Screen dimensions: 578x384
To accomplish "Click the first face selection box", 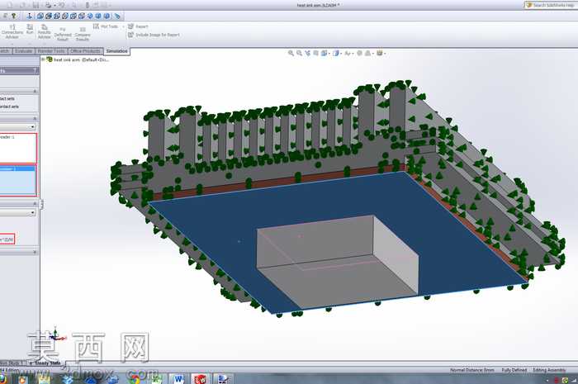I will point(18,148).
